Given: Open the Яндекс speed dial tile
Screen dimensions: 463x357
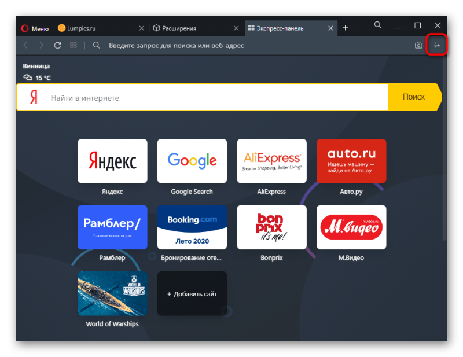Looking at the screenshot, I should tap(112, 161).
